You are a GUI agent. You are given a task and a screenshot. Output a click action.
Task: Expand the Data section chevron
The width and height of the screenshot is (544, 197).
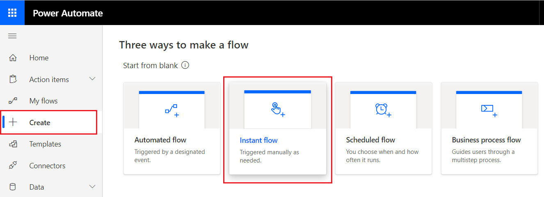pos(92,187)
